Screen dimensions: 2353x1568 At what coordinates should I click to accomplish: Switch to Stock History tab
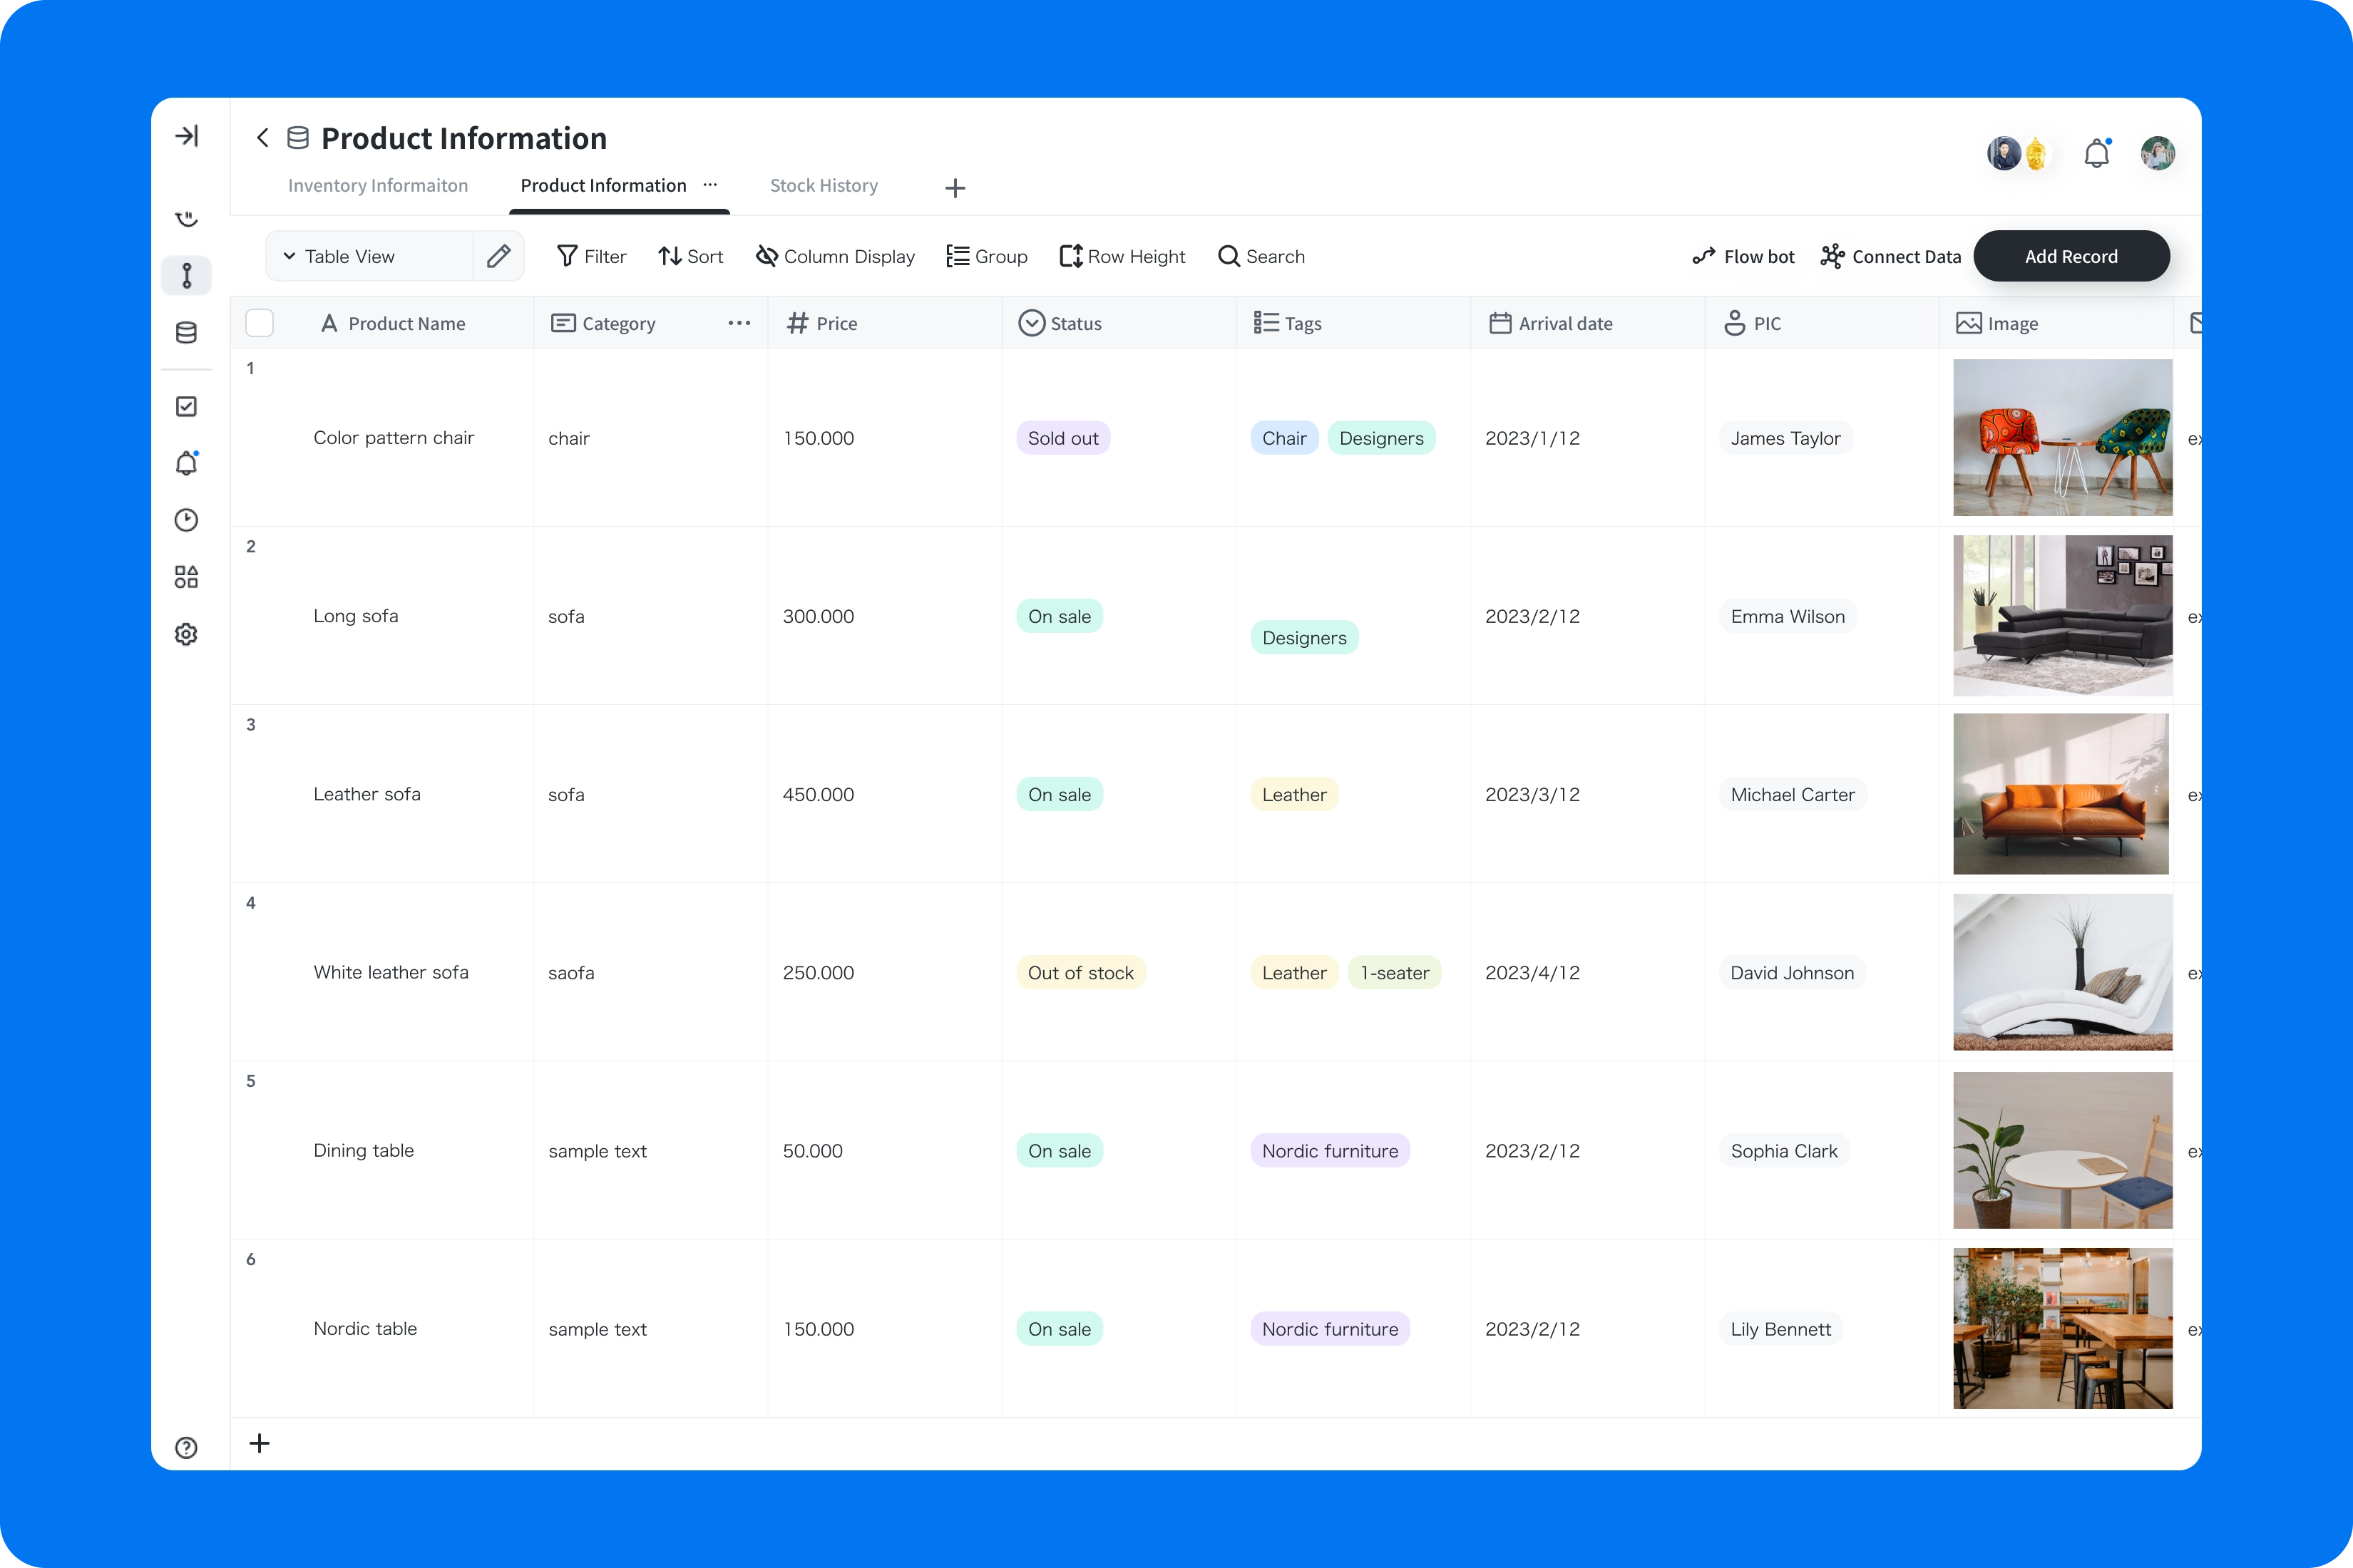point(824,186)
